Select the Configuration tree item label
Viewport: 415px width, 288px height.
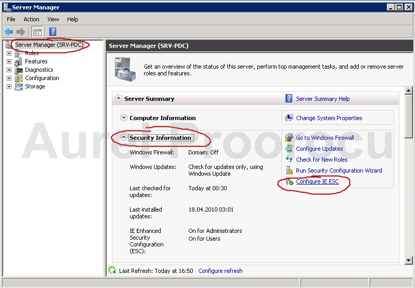pyautogui.click(x=42, y=78)
